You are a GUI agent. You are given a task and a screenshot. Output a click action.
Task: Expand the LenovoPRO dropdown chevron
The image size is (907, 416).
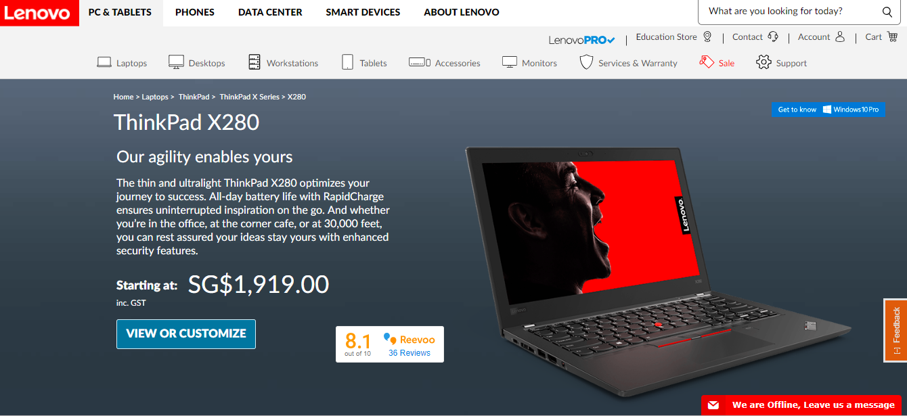point(611,41)
